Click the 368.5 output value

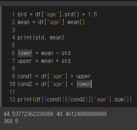pos(11,121)
